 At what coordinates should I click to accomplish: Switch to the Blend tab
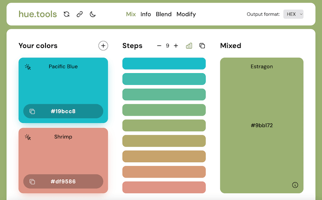164,14
